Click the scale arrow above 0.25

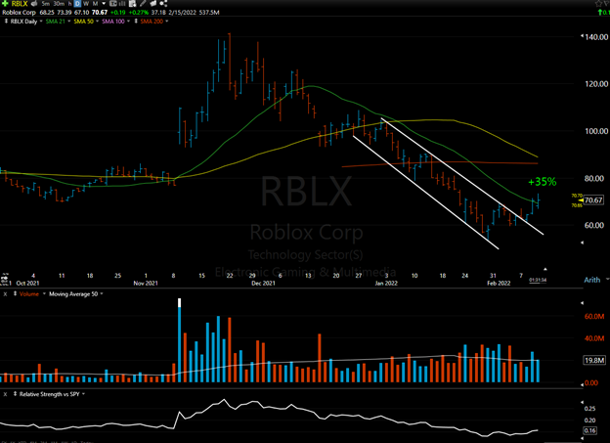tap(582, 402)
